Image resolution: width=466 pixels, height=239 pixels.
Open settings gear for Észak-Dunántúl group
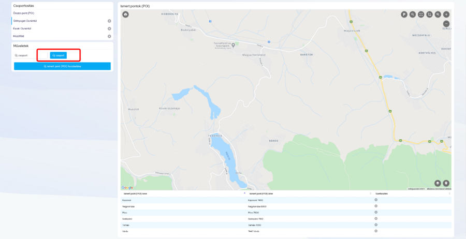point(109,29)
